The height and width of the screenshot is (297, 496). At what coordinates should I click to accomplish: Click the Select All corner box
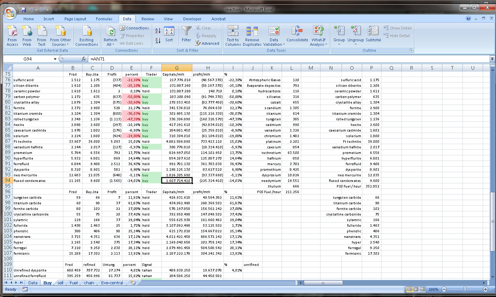(8, 68)
